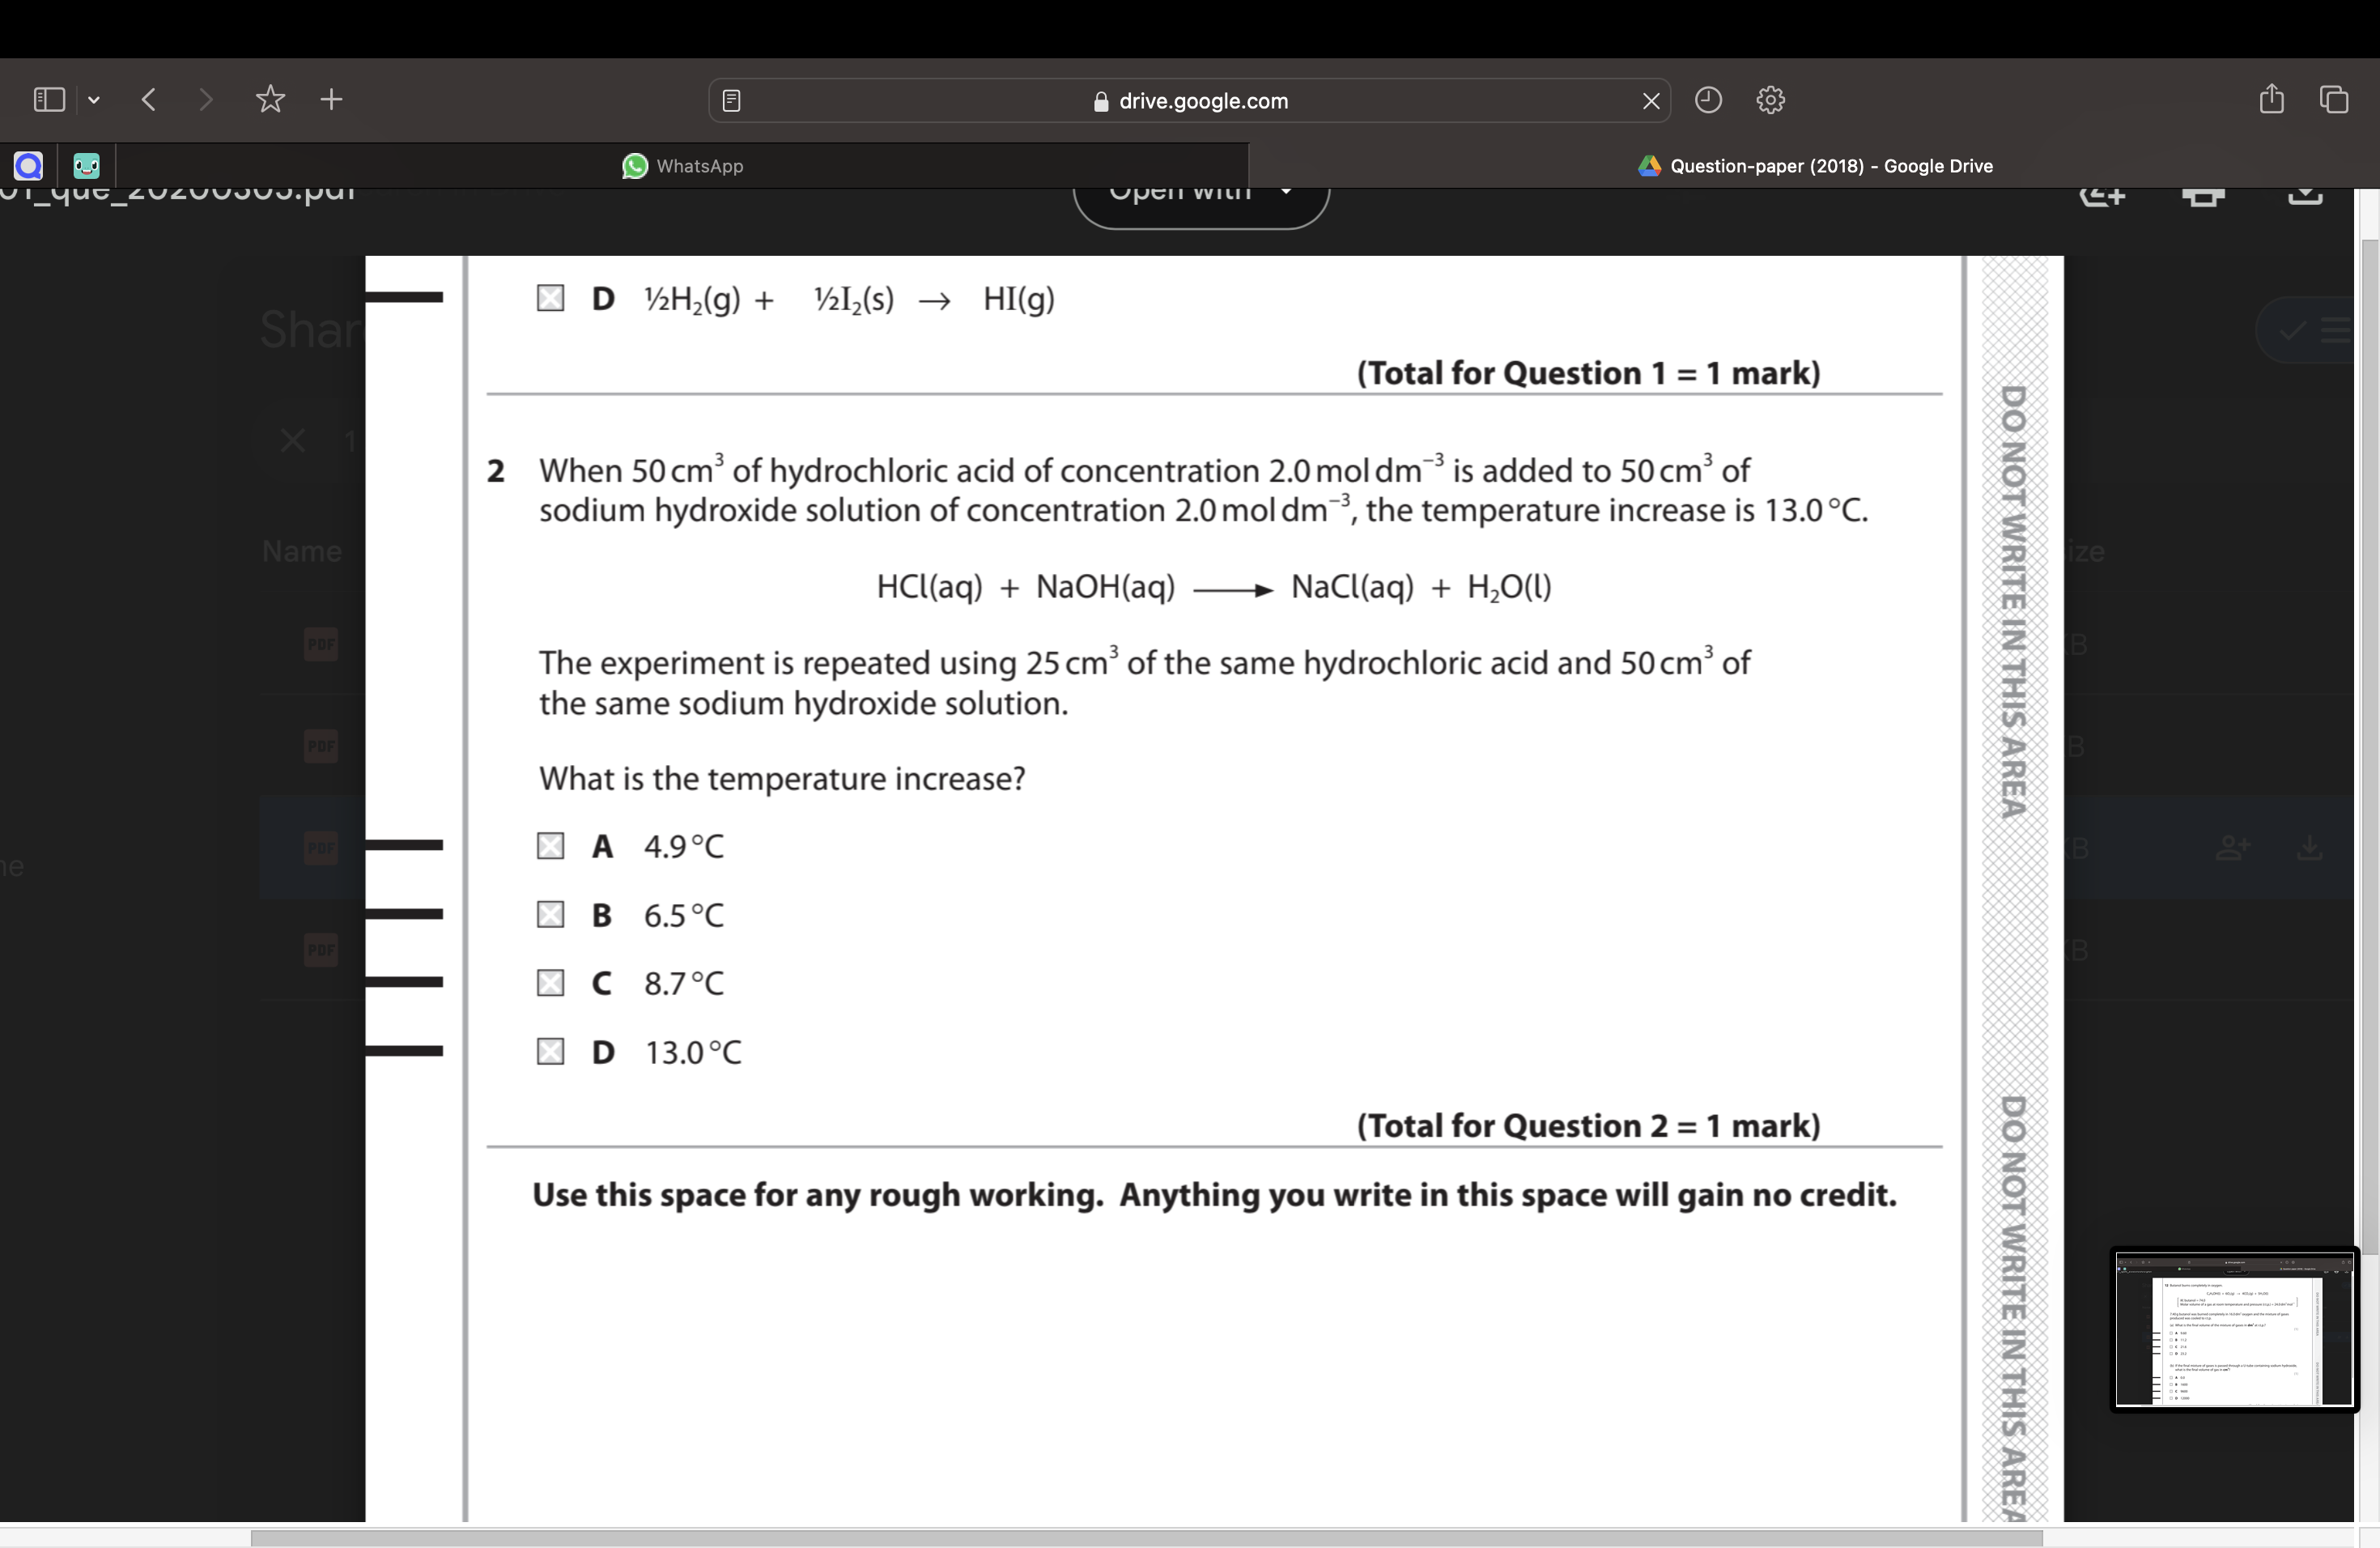Click the X close icon in dimmed Drive panel
Screen dimensions: 2380x1548
point(292,440)
